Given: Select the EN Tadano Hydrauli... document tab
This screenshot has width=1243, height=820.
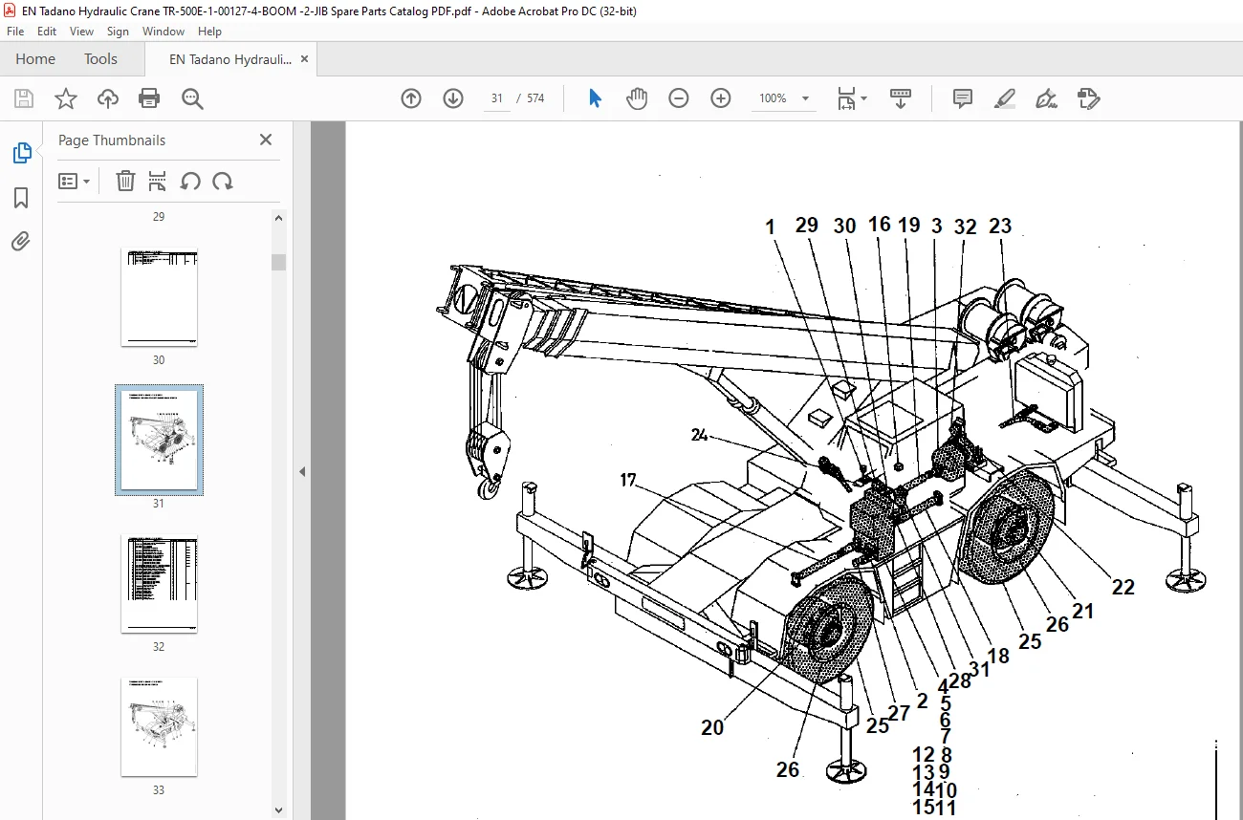Looking at the screenshot, I should (x=230, y=58).
